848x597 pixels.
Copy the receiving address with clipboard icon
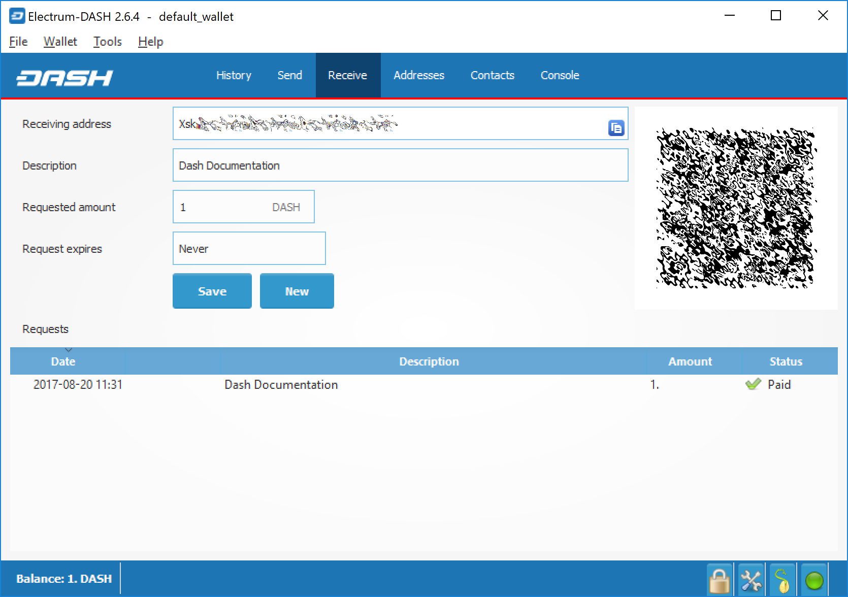point(615,128)
